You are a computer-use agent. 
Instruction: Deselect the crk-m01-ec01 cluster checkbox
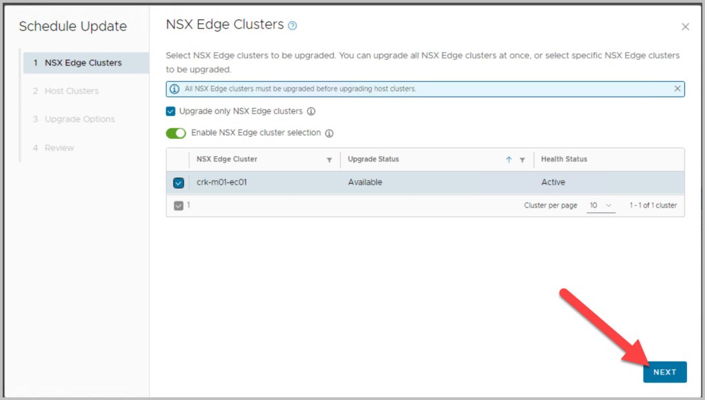tap(178, 183)
